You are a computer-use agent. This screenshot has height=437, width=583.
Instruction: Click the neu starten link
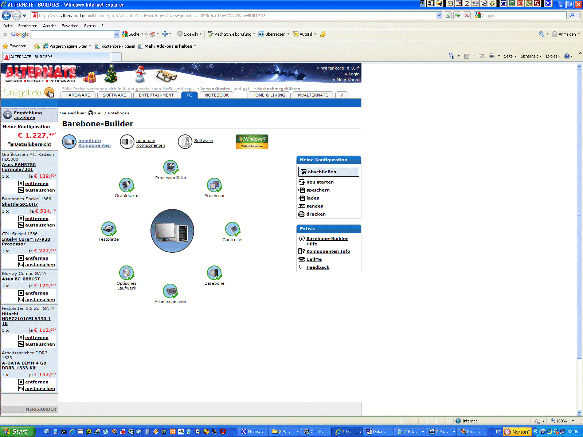point(320,182)
